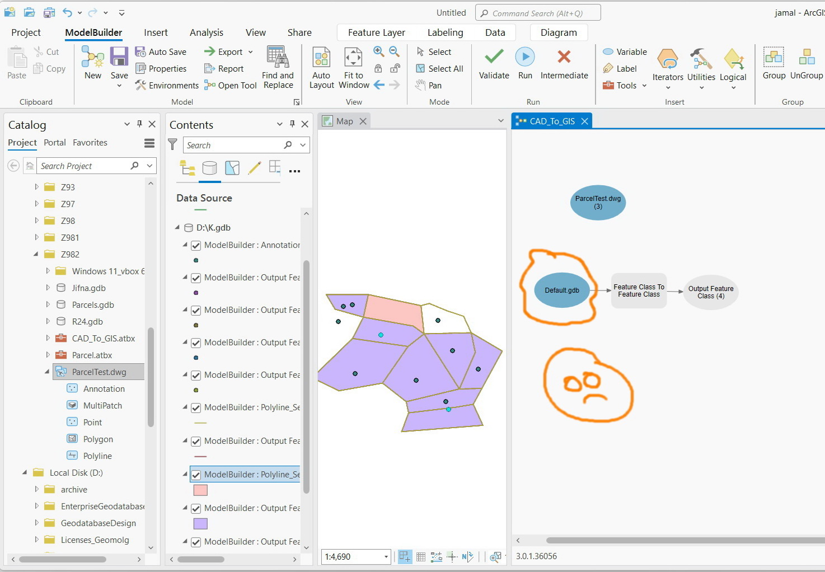Click Select All in the Mode group
The width and height of the screenshot is (825, 572).
point(439,68)
